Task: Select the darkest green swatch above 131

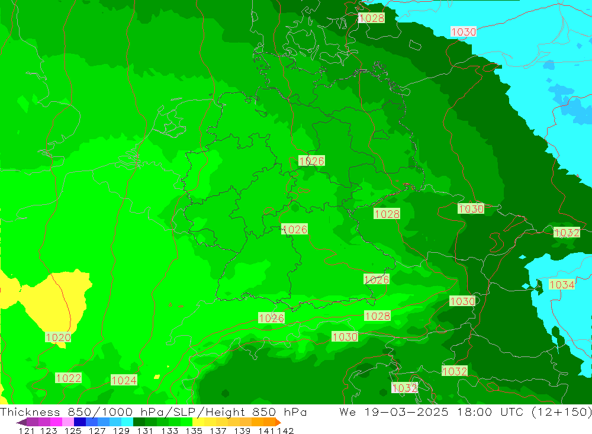Action: coord(139,422)
